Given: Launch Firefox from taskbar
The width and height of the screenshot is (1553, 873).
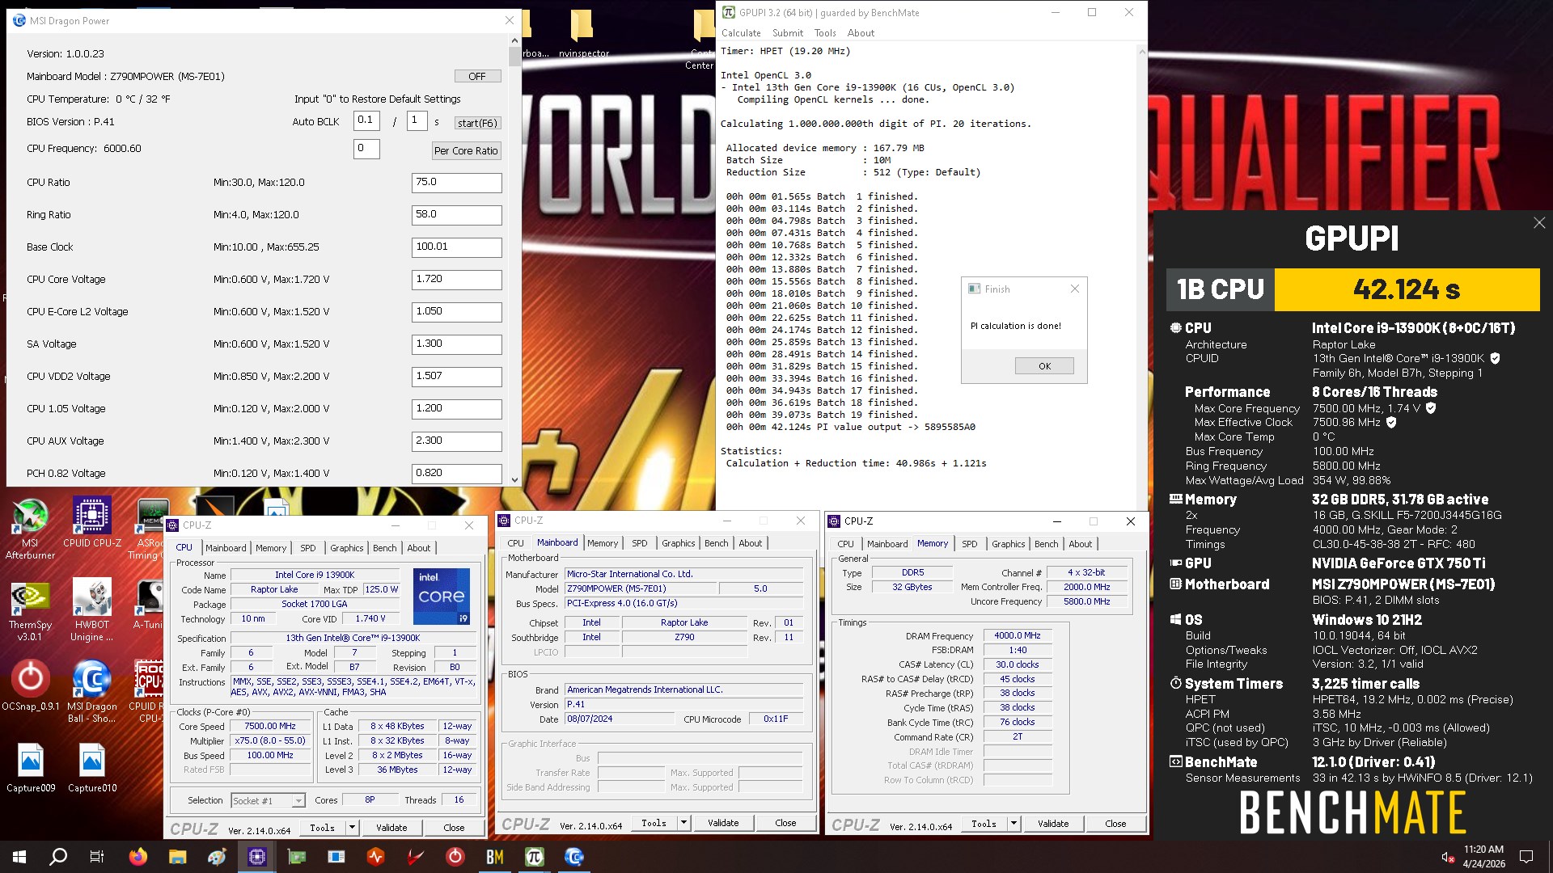Looking at the screenshot, I should click(x=138, y=857).
